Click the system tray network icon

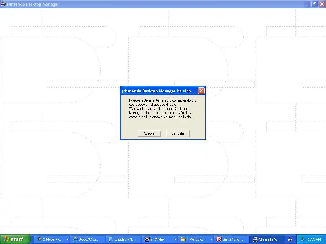302,239
